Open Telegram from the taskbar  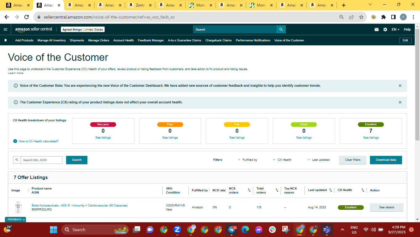tap(232, 230)
